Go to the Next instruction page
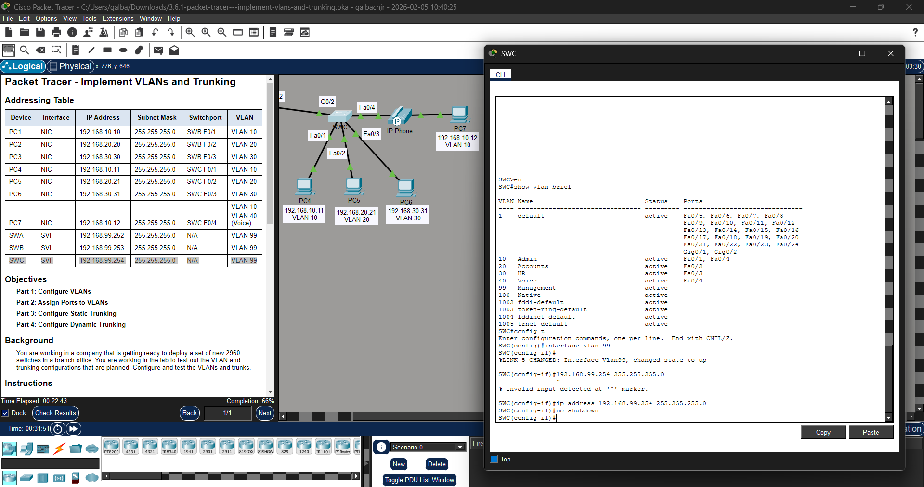Screen dimensions: 924x487 pyautogui.click(x=265, y=413)
